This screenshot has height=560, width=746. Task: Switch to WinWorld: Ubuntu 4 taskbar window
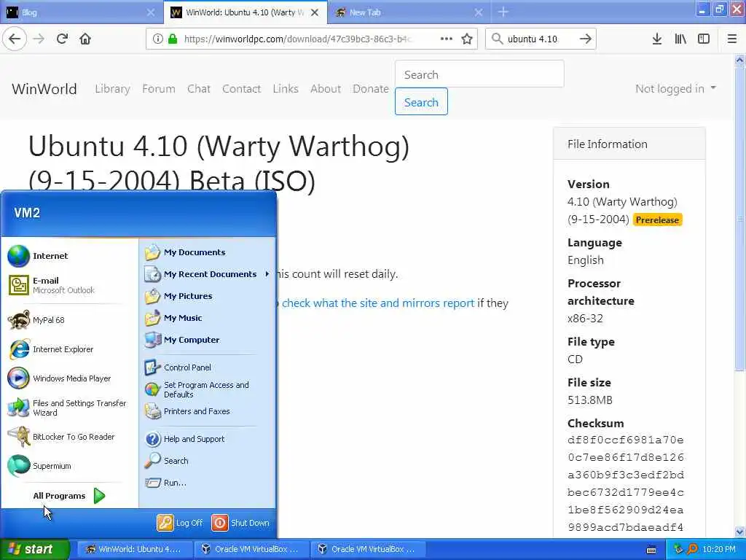136,549
